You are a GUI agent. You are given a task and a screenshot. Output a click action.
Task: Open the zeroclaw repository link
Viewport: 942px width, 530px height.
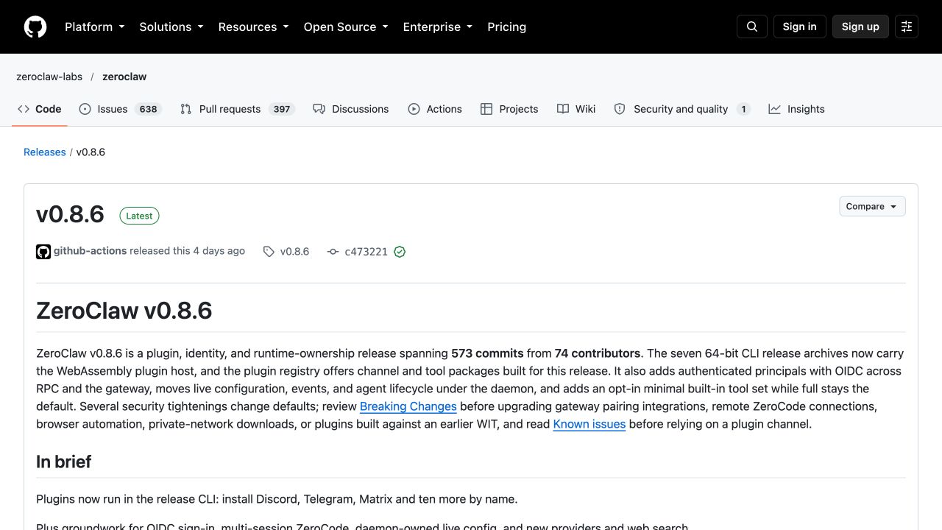click(x=124, y=77)
